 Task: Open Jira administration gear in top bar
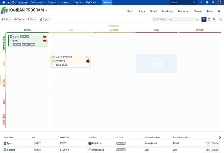tap(213, 2)
